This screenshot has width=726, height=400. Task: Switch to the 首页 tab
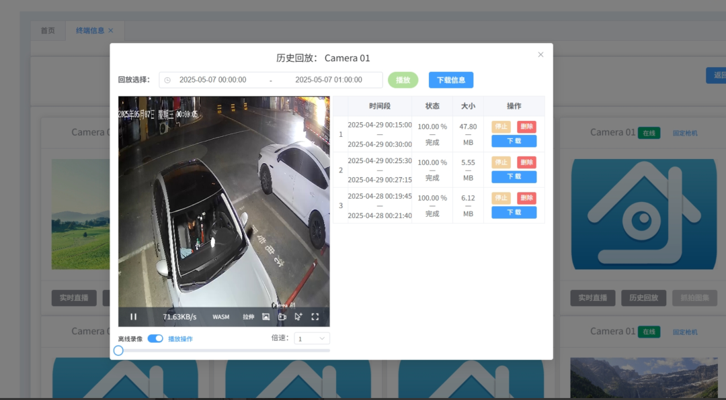[x=48, y=31]
